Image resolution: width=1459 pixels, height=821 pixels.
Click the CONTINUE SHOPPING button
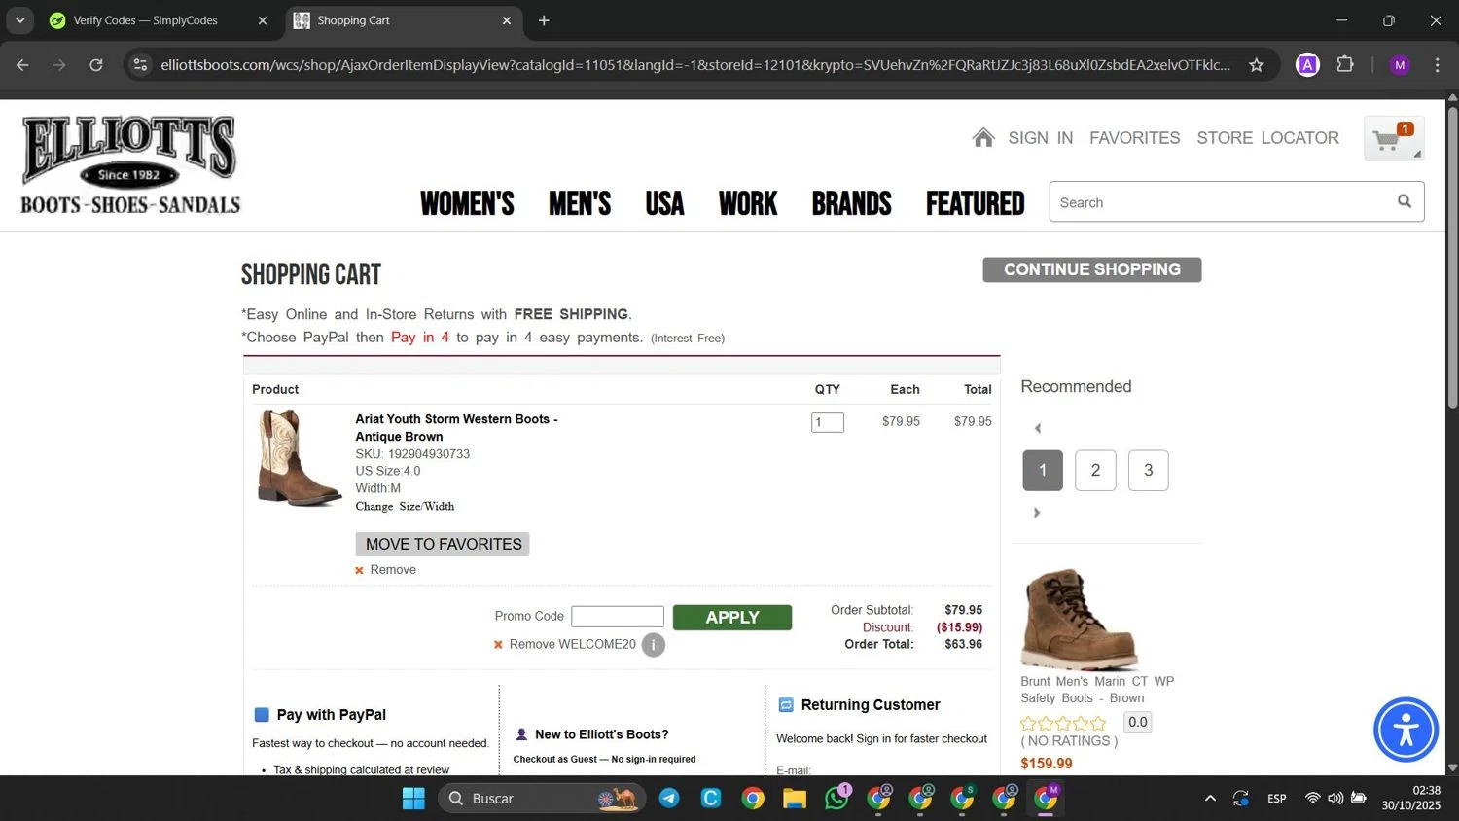(1092, 270)
